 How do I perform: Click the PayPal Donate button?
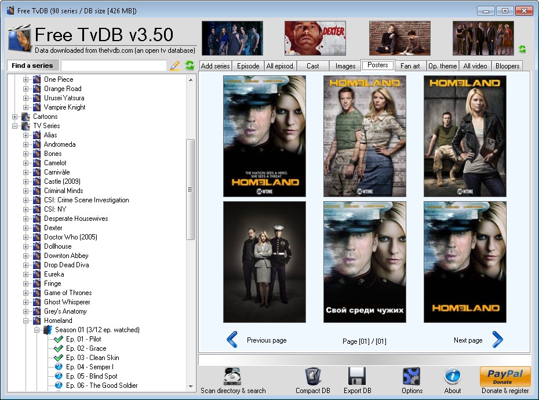[505, 377]
